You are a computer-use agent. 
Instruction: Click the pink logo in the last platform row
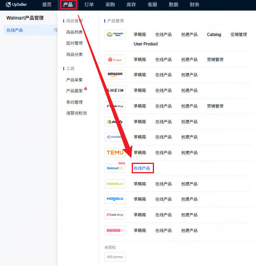pyautogui.click(x=115, y=230)
